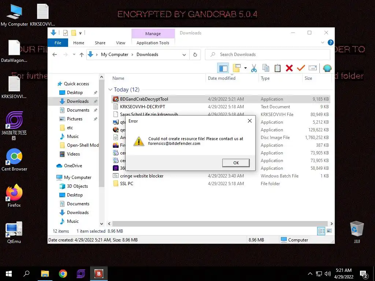Click the Copy toolbar icon
Viewport: 375px width, 281px height.
pos(266,68)
